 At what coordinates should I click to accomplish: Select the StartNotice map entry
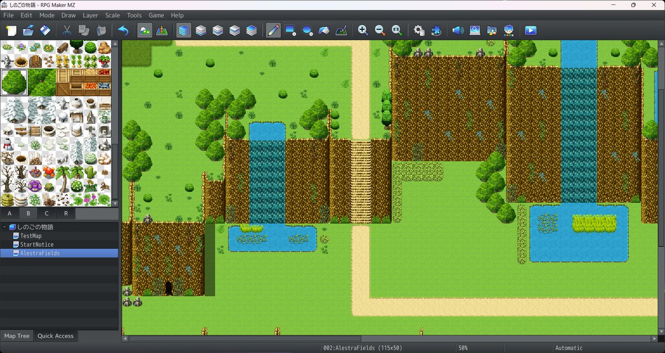[x=37, y=245]
